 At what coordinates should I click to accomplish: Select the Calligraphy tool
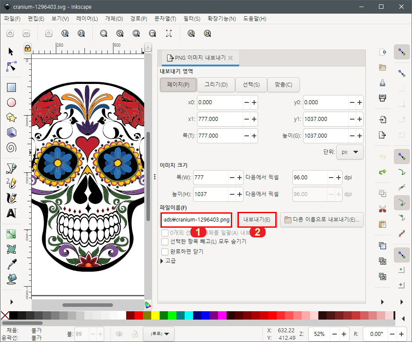click(x=11, y=198)
